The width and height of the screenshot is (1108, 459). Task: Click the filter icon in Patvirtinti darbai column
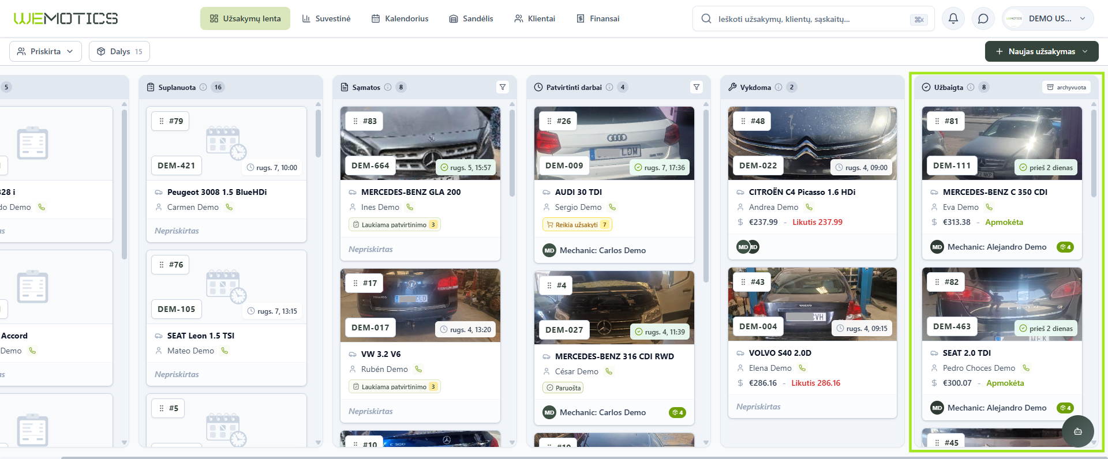(x=697, y=87)
